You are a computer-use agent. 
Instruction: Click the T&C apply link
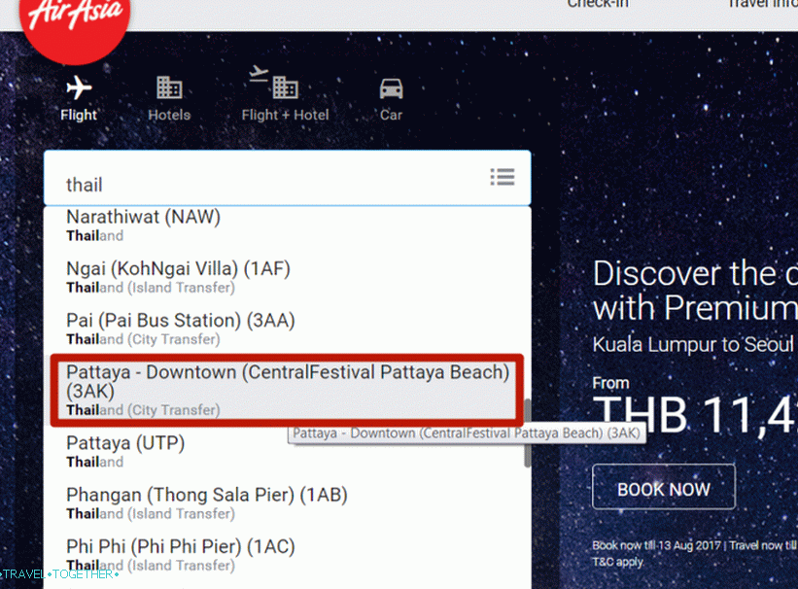(618, 562)
